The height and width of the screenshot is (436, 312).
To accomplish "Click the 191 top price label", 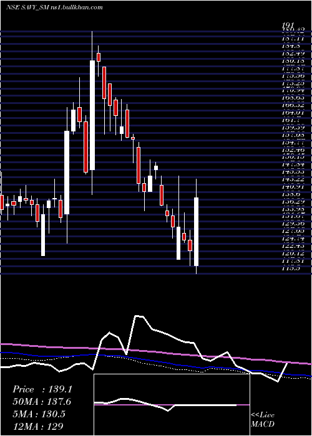I will (288, 26).
